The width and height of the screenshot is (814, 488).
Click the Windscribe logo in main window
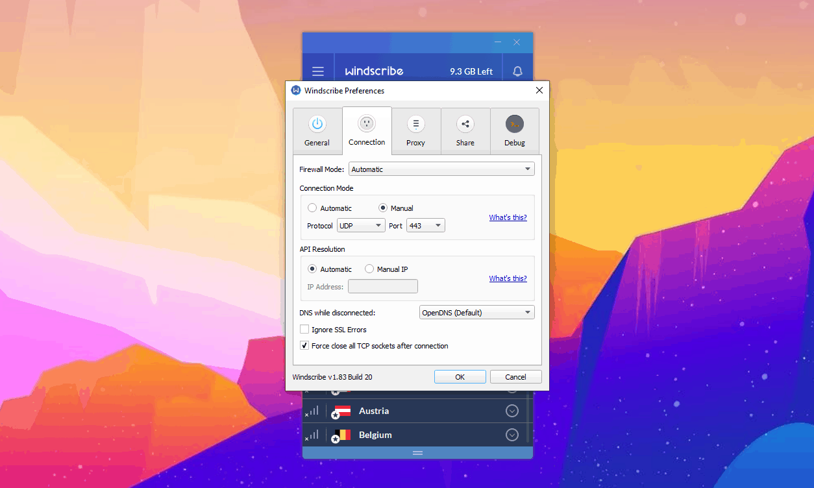pos(374,71)
